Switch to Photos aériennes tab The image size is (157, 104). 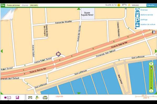(13, 5)
